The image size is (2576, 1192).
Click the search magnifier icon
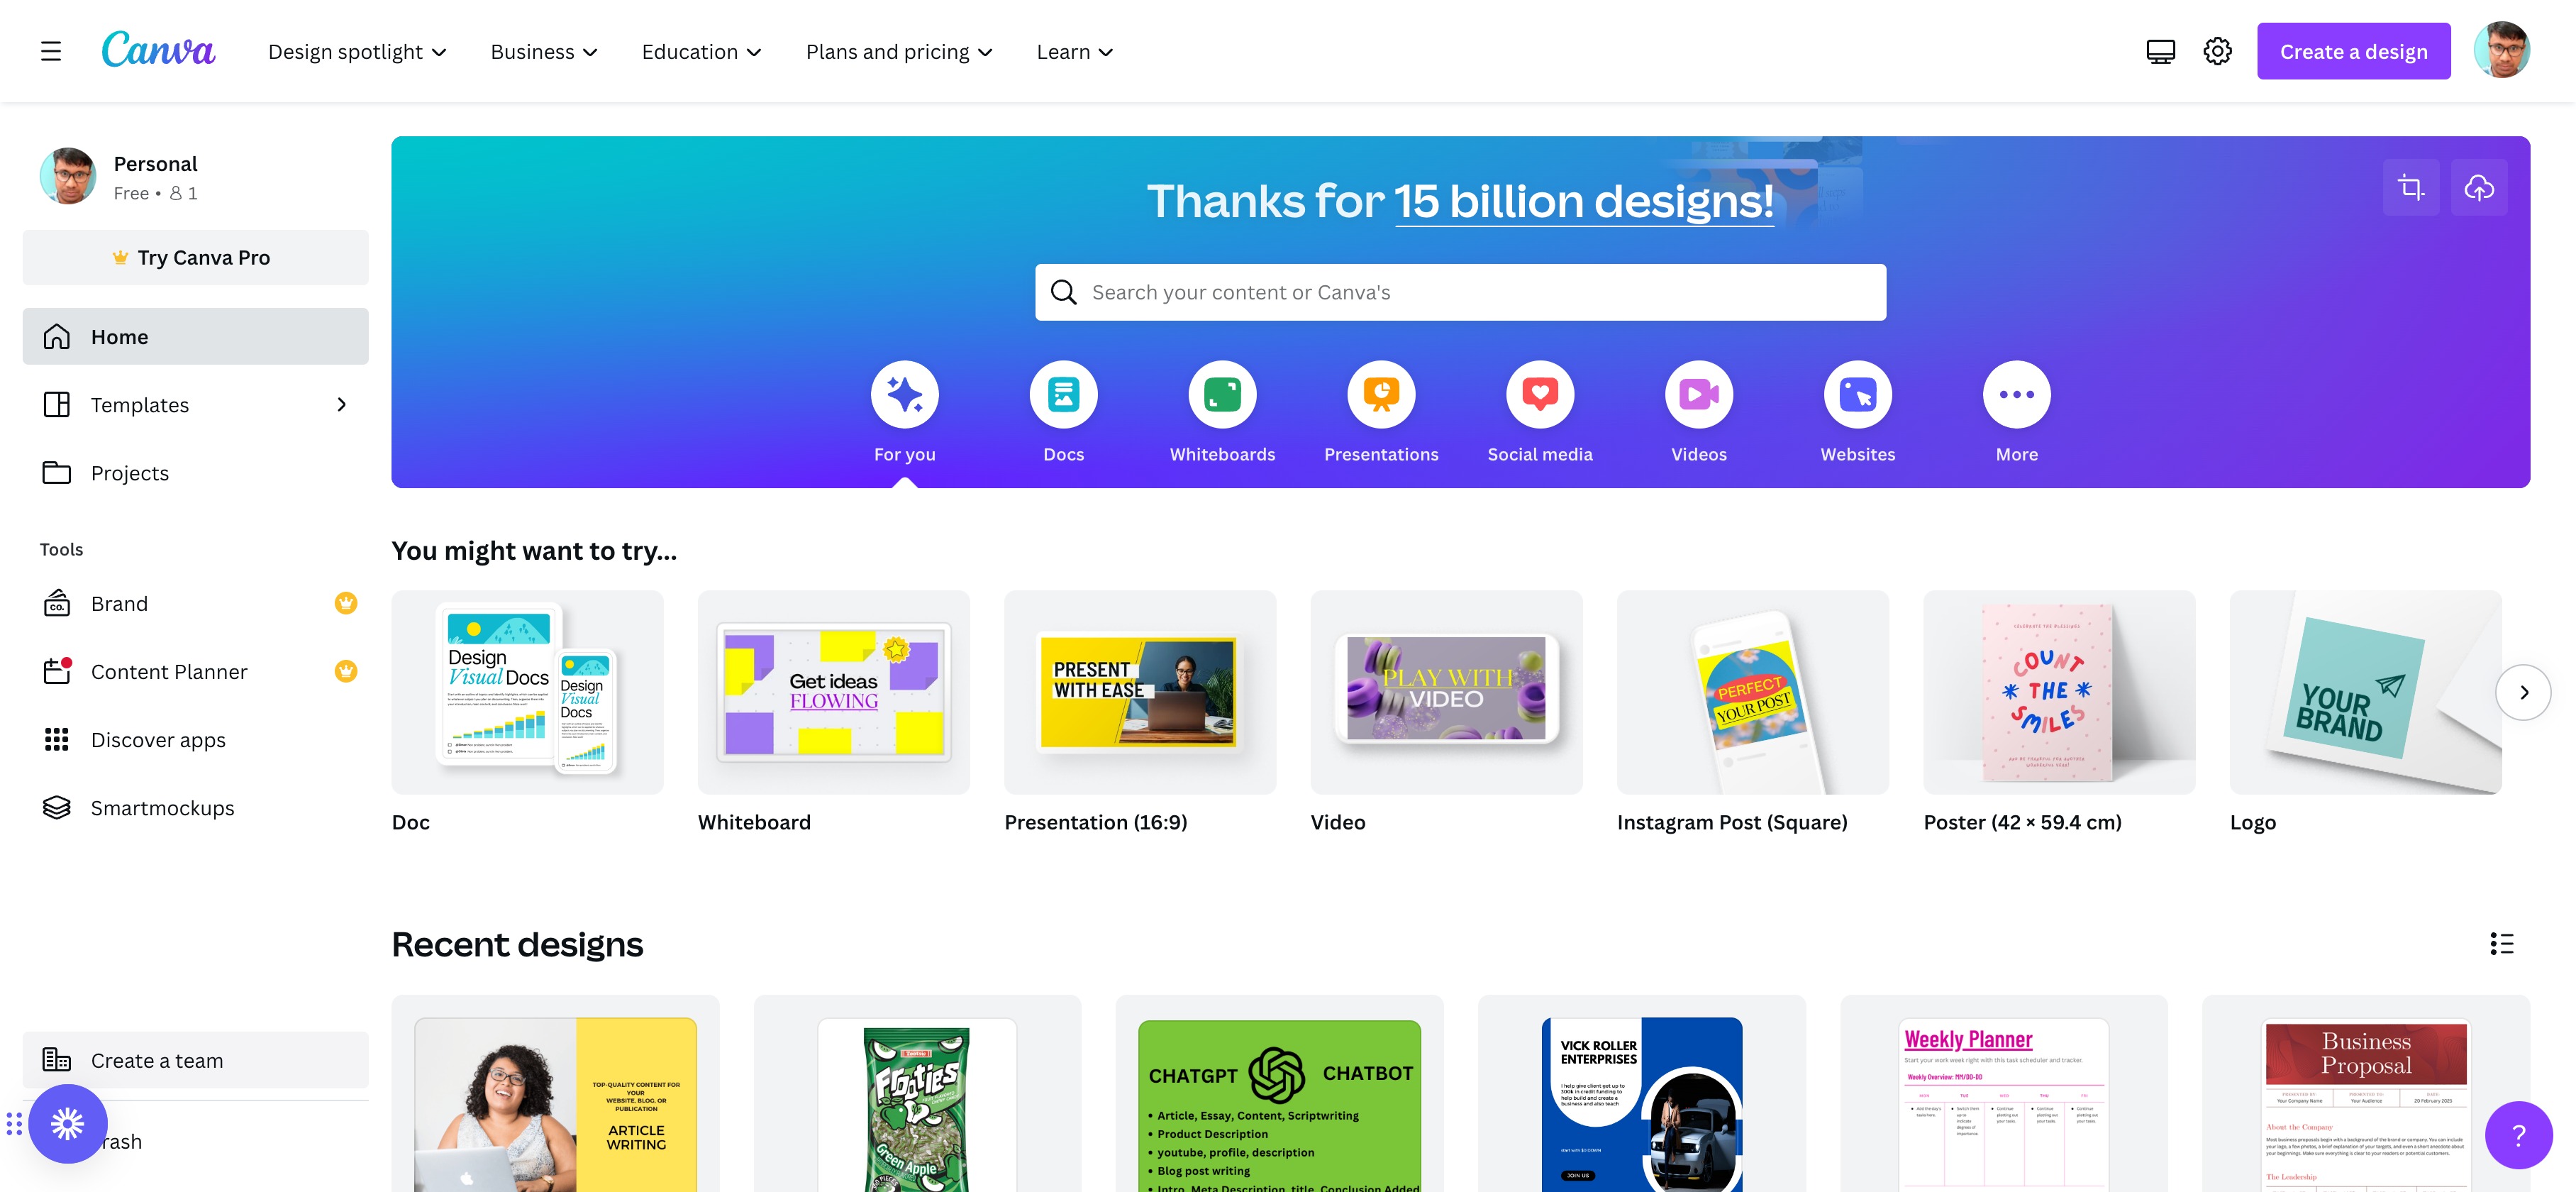[x=1063, y=292]
